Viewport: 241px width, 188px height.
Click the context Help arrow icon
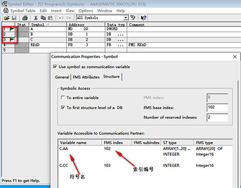(x=143, y=18)
